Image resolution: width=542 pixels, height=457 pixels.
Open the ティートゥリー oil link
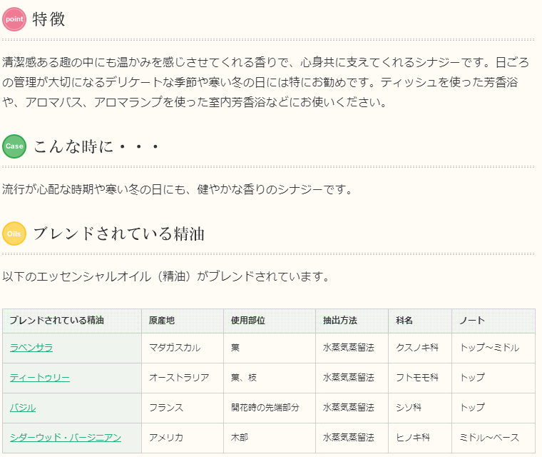40,378
